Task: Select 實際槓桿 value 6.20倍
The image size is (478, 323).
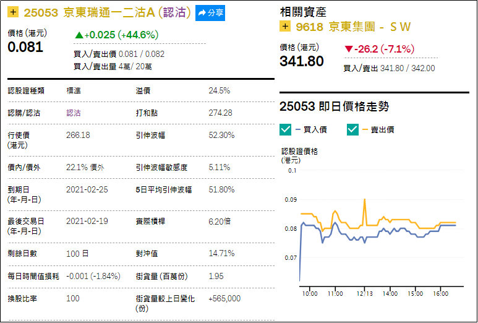Action: point(220,222)
